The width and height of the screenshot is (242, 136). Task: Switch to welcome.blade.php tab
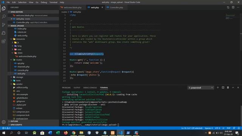tap(73, 8)
